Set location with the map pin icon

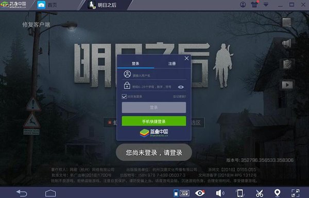click(x=277, y=193)
